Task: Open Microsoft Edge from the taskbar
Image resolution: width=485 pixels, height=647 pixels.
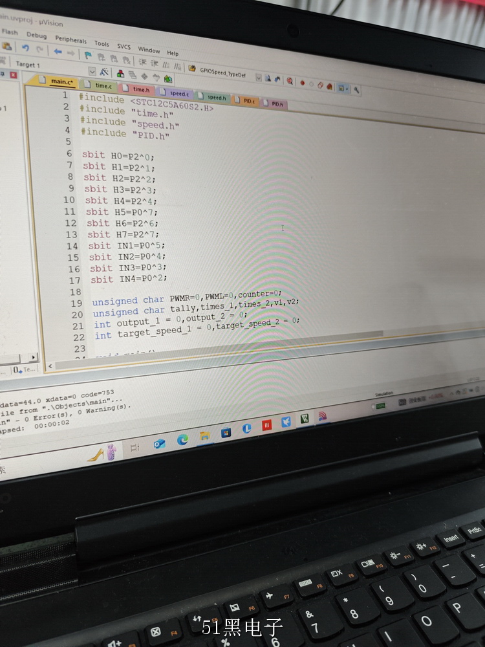Action: [x=182, y=440]
